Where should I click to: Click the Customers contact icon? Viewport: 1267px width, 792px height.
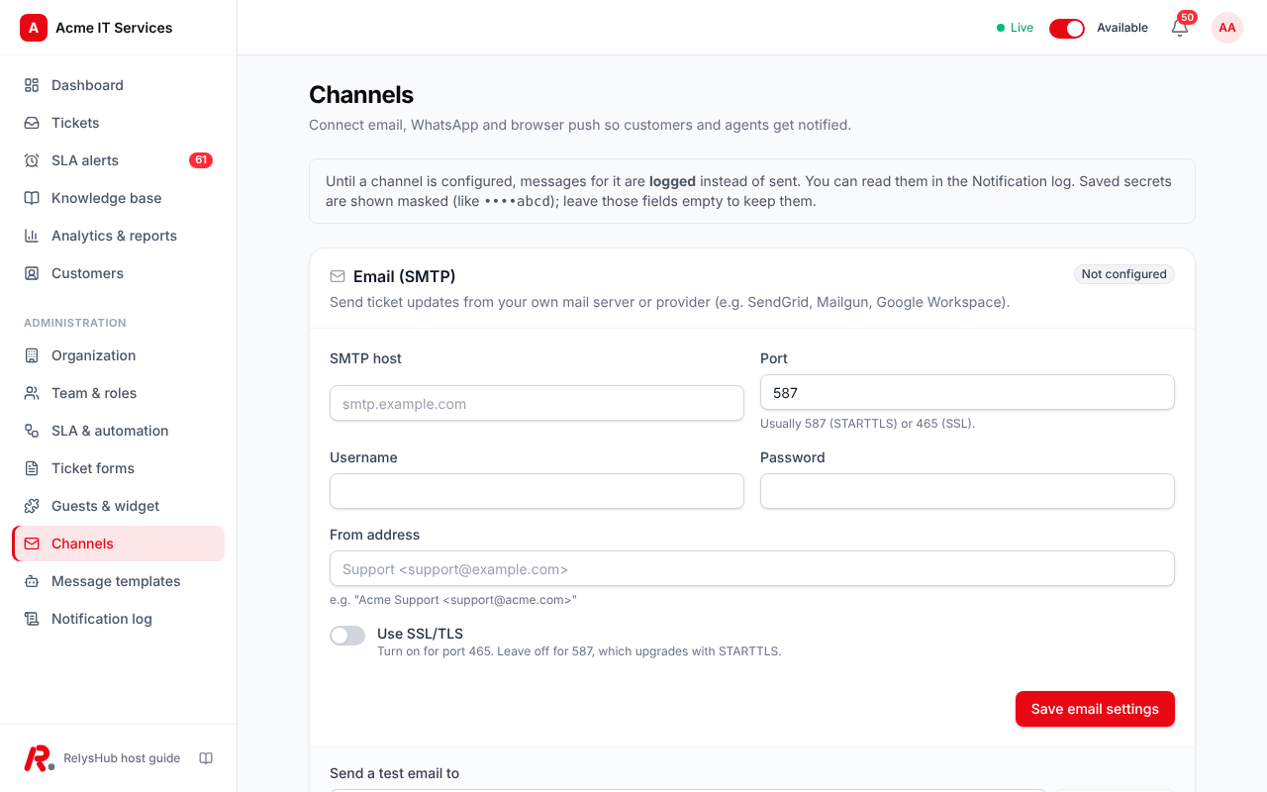point(32,273)
